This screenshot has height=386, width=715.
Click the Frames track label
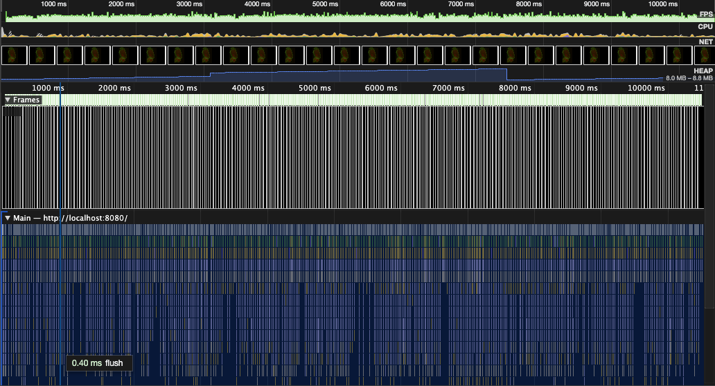point(26,100)
